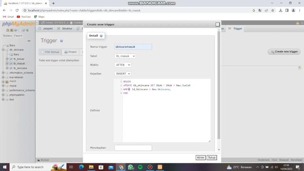Open help icon beside Trigger heading

point(61,41)
